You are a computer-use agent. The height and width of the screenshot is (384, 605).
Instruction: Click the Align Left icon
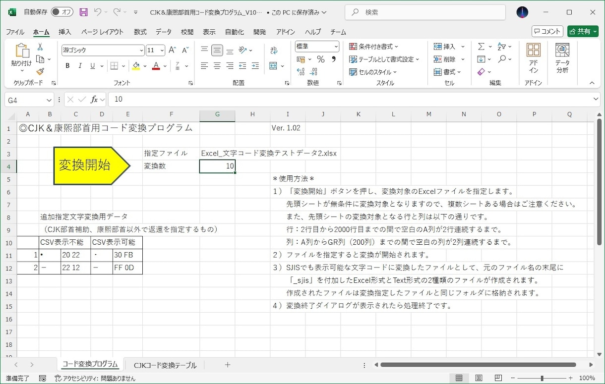[x=204, y=66]
